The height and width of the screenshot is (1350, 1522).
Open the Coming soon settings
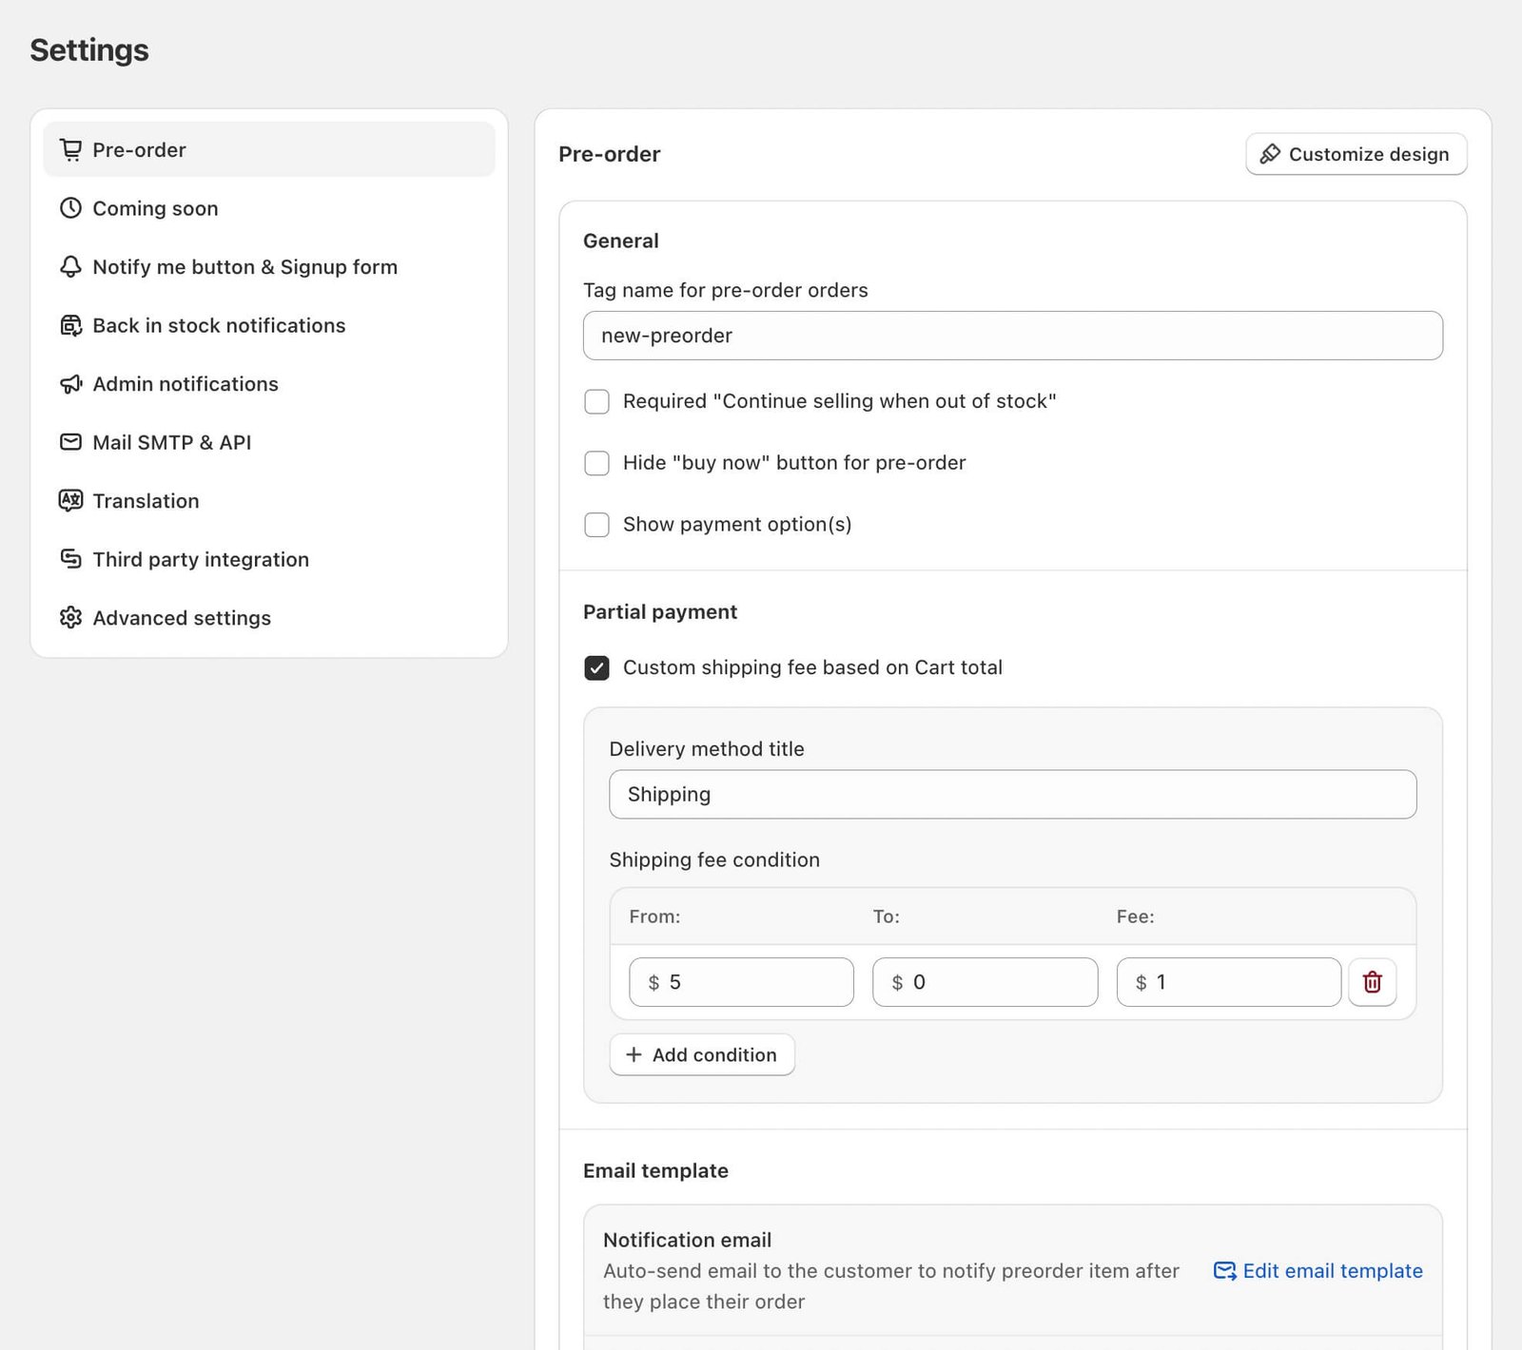tap(269, 208)
